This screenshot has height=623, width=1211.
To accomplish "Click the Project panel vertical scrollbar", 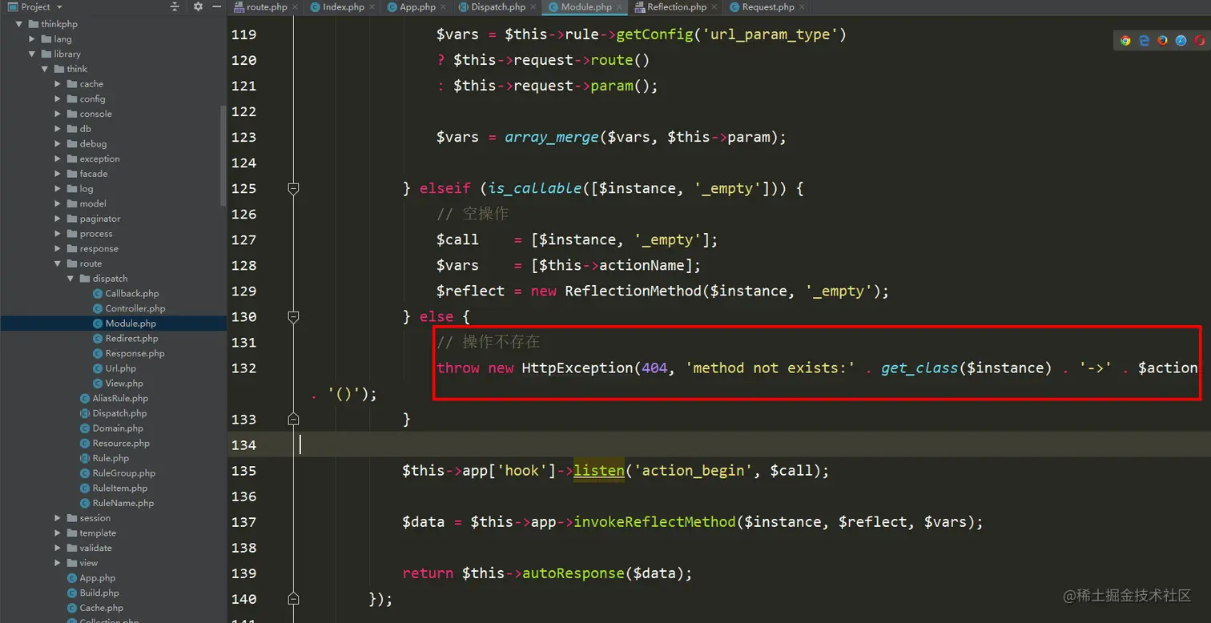I will 223,156.
